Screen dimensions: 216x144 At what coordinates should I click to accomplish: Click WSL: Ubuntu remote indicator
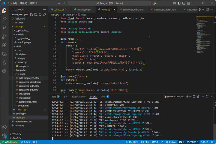tap(10, 142)
